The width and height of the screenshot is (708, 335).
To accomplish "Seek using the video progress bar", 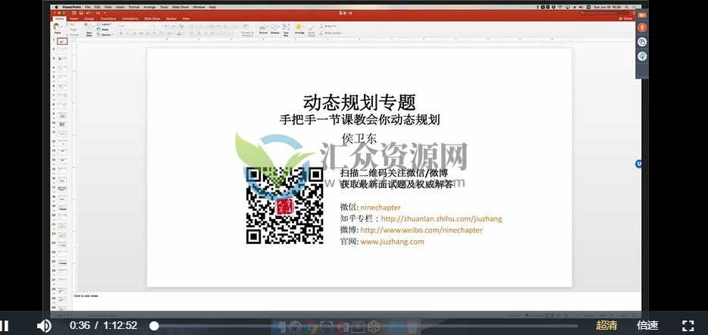I will [365, 326].
